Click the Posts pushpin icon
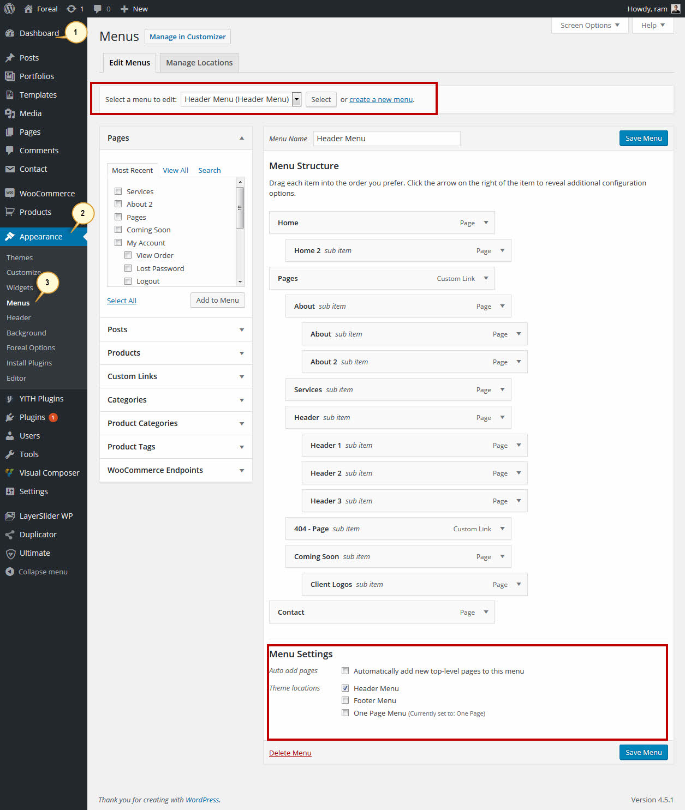 coord(10,58)
